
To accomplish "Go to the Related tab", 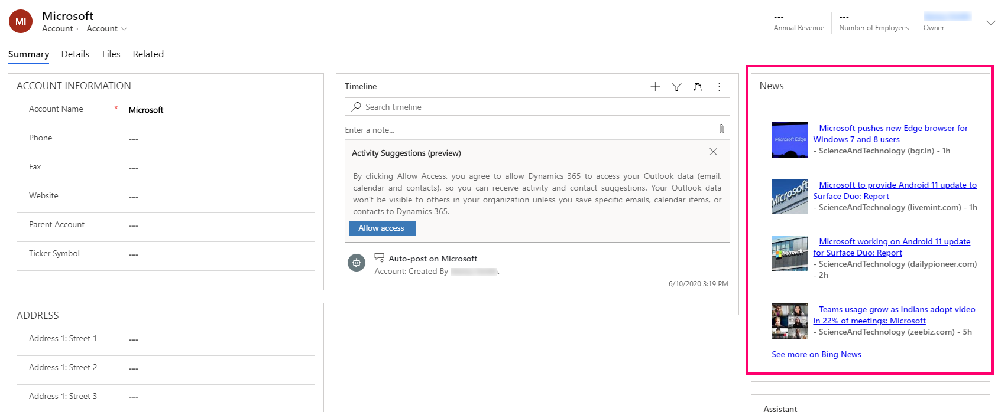I will (x=148, y=54).
